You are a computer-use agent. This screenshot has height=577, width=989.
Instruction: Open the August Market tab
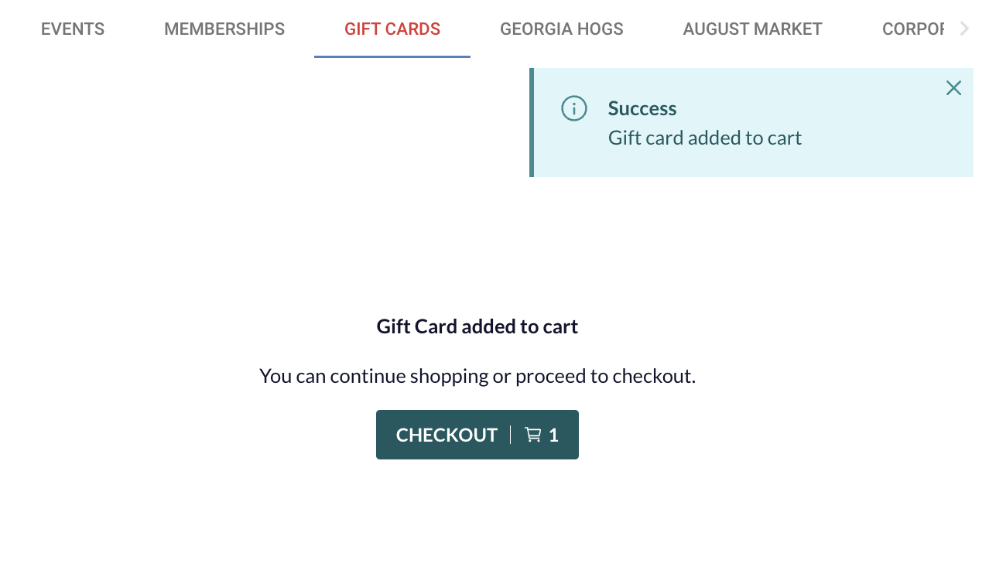click(753, 29)
